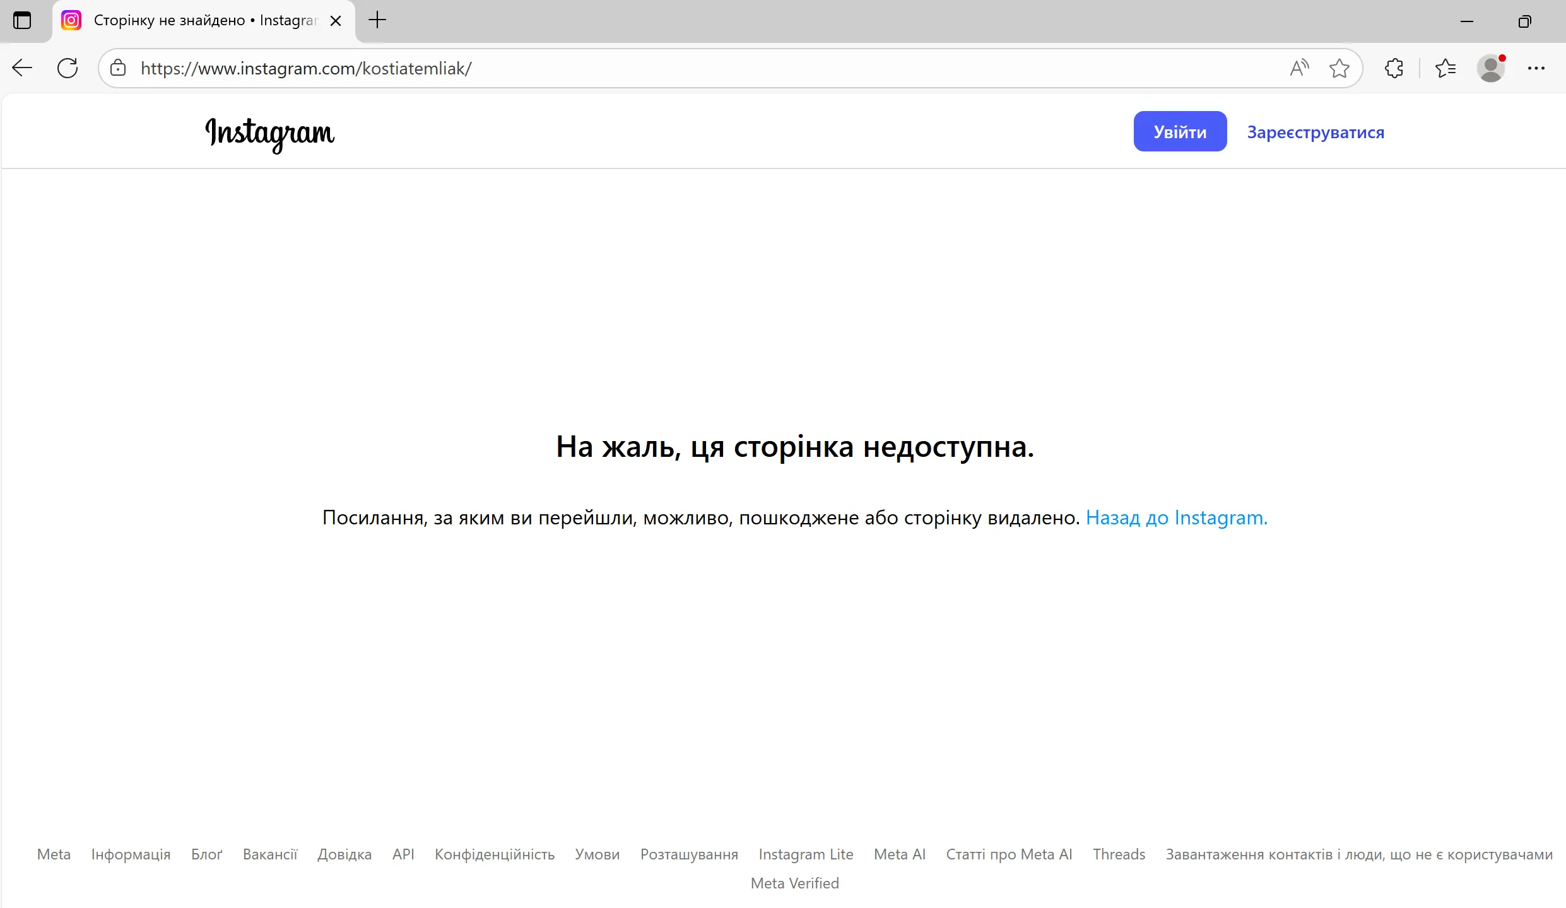Click the Увійти login button

click(1180, 132)
